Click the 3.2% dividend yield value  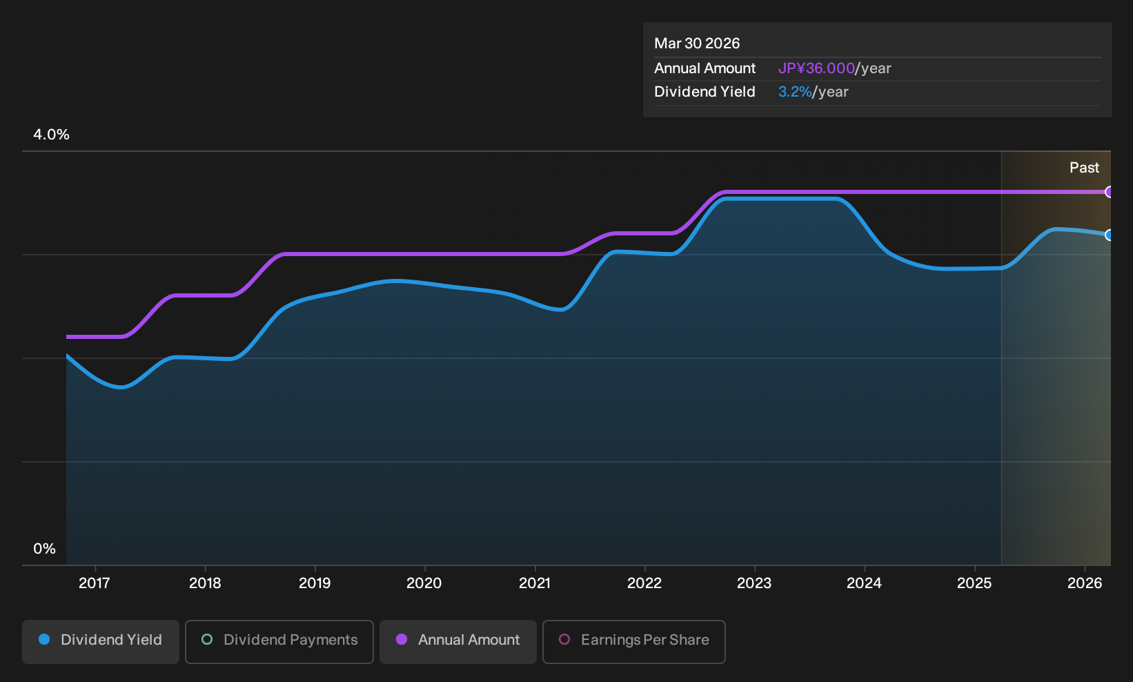[x=795, y=92]
